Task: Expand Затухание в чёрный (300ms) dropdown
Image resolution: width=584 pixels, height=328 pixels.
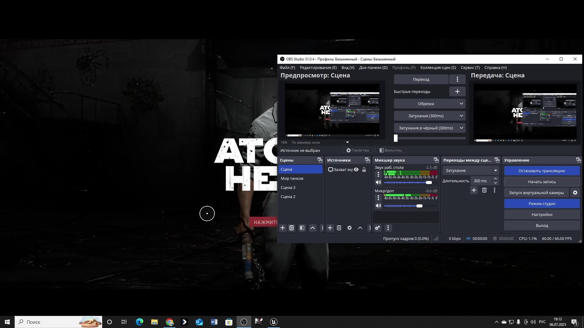Action: (429, 128)
